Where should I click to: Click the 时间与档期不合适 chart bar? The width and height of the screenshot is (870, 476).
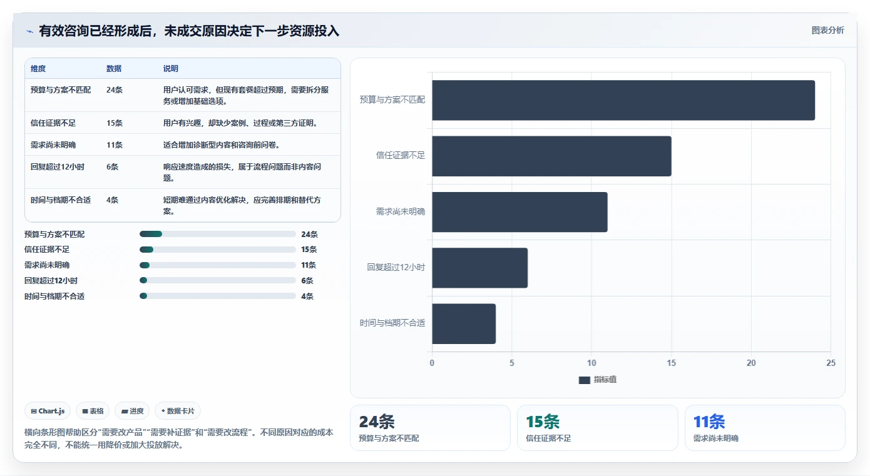tap(464, 323)
